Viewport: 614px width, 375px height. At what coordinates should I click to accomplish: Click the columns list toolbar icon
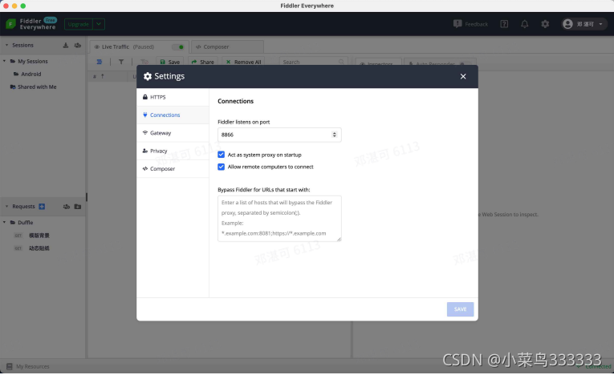[100, 62]
